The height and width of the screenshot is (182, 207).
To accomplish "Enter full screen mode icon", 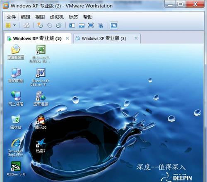I will (91, 25).
